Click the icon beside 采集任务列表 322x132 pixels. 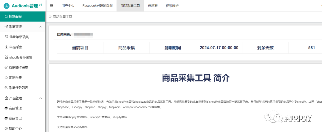6,88
